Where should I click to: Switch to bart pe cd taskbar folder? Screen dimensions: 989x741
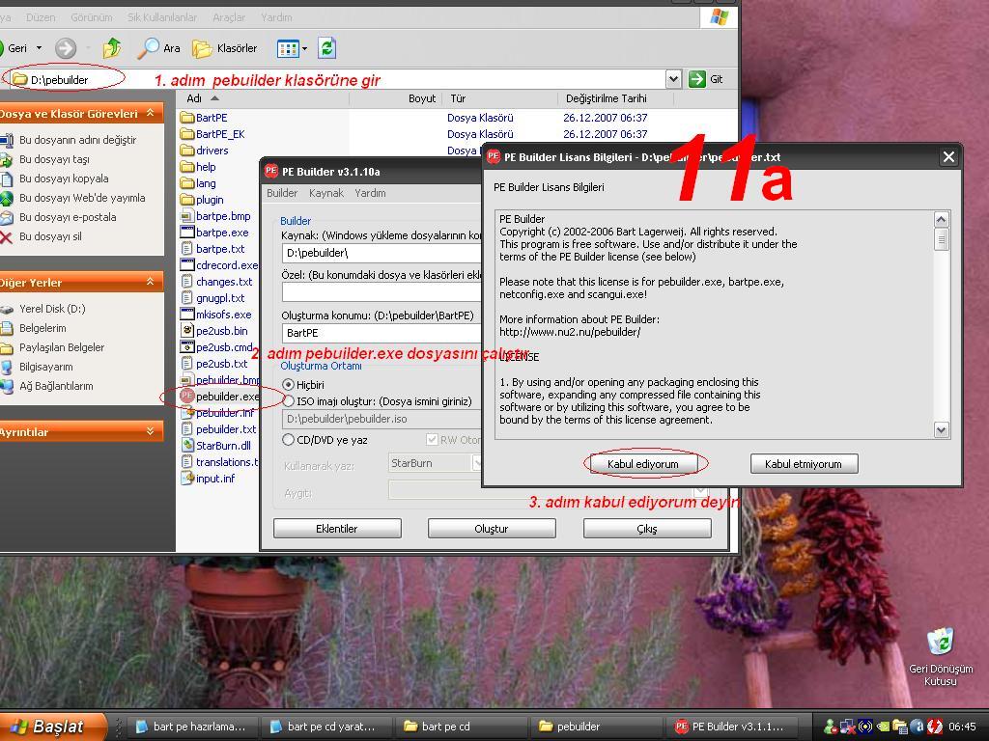(461, 727)
